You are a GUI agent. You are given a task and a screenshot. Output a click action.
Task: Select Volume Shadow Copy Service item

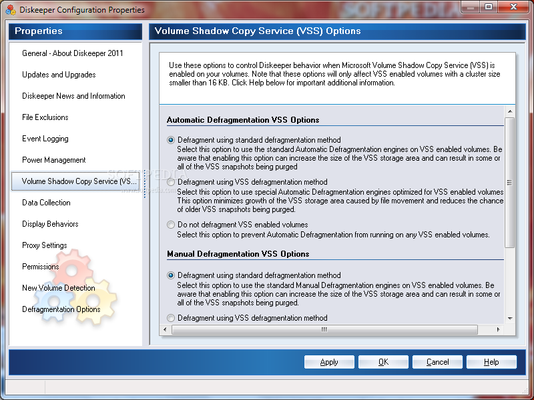click(x=75, y=181)
